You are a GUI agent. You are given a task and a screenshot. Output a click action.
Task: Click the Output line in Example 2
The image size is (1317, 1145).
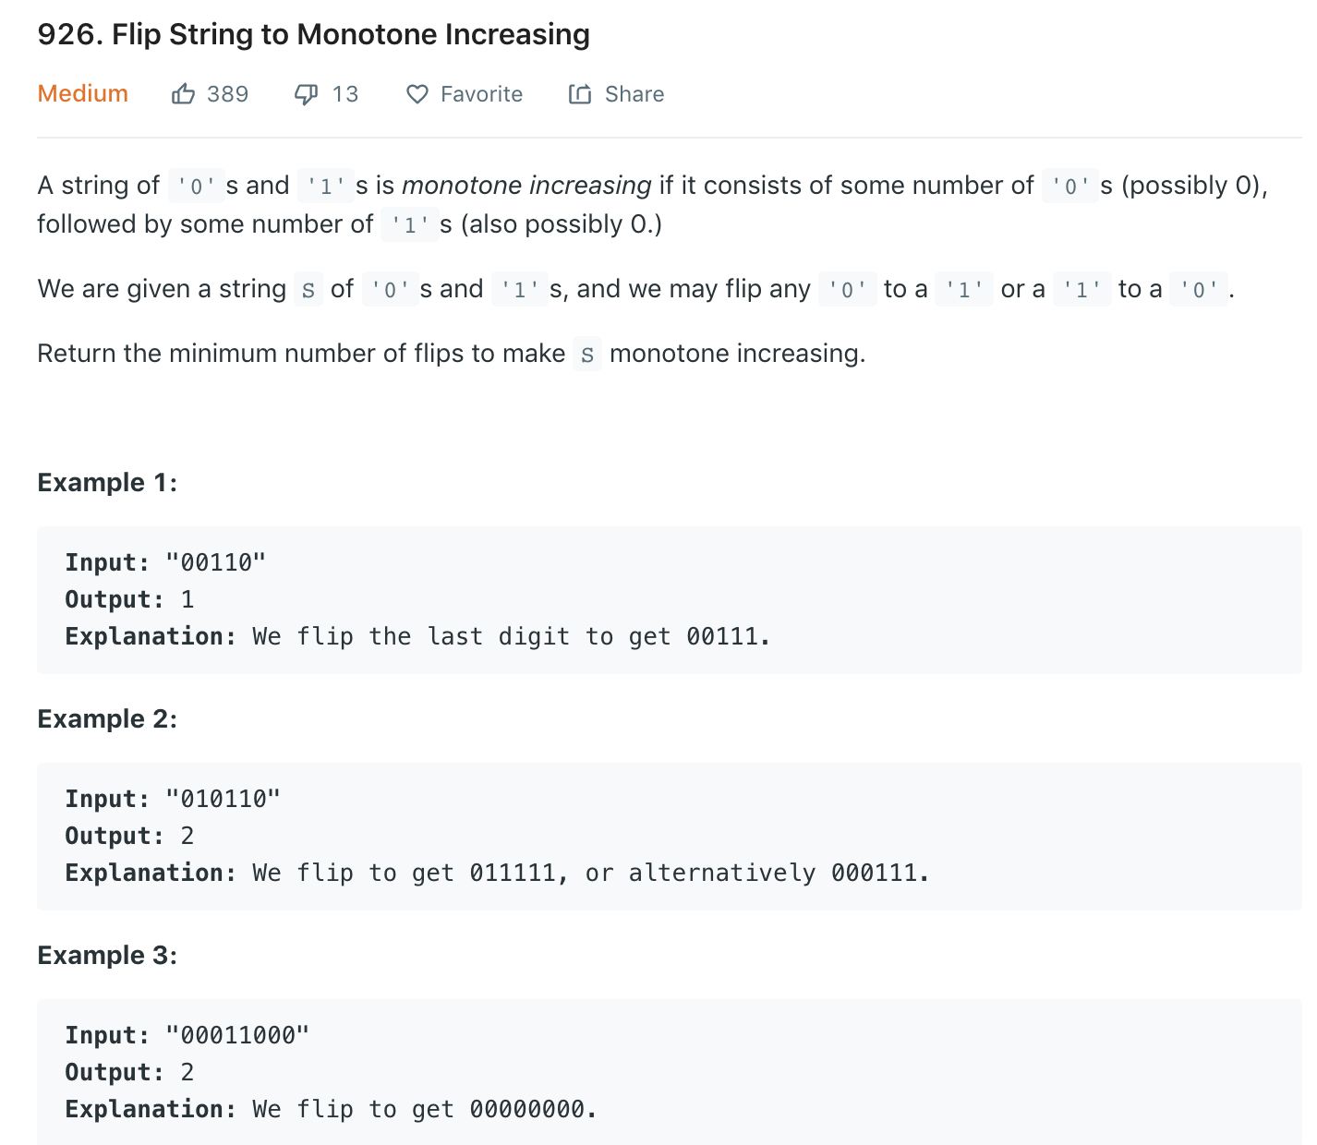tap(129, 836)
